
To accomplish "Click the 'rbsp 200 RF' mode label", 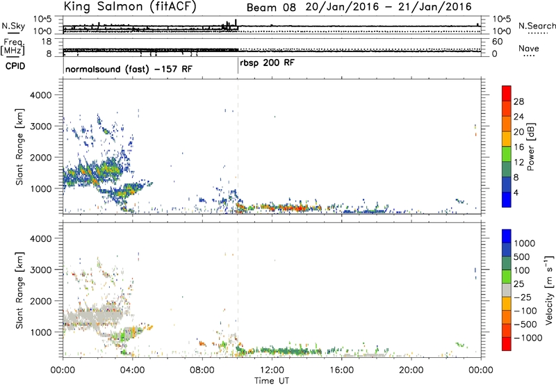I will pyautogui.click(x=267, y=63).
